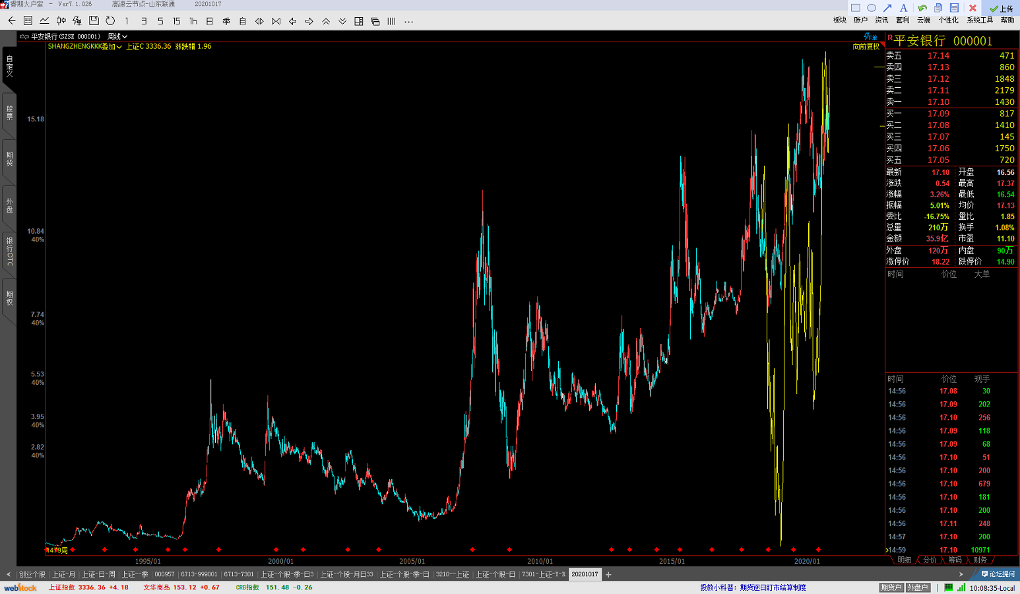Click the floppy disk save icon in left toolbar
This screenshot has width=1020, height=594.
click(x=94, y=21)
